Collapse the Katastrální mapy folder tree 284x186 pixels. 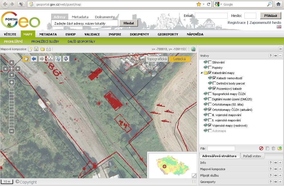pos(202,73)
